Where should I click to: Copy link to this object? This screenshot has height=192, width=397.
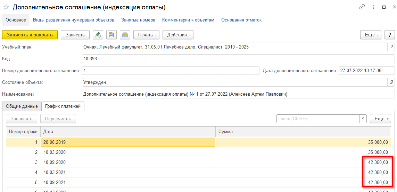click(362, 7)
